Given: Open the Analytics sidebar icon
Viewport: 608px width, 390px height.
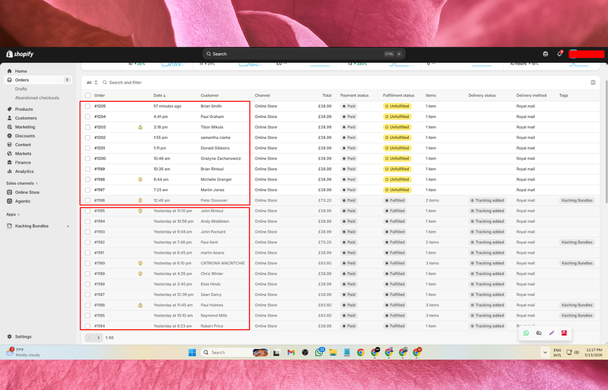Looking at the screenshot, I should (x=10, y=171).
